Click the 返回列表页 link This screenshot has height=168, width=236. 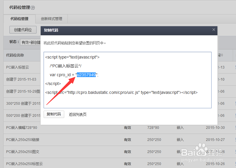(77, 114)
